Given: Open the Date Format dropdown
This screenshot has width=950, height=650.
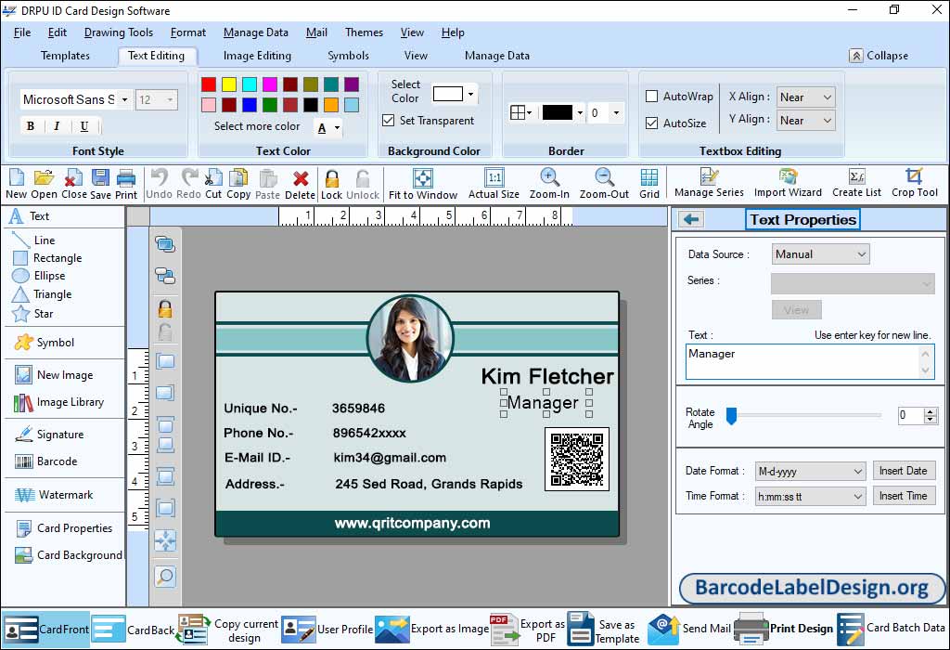Looking at the screenshot, I should [x=810, y=471].
